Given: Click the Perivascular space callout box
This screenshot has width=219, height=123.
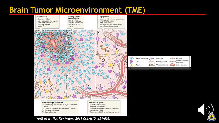Looking at the screenshot, I should coord(106,107).
